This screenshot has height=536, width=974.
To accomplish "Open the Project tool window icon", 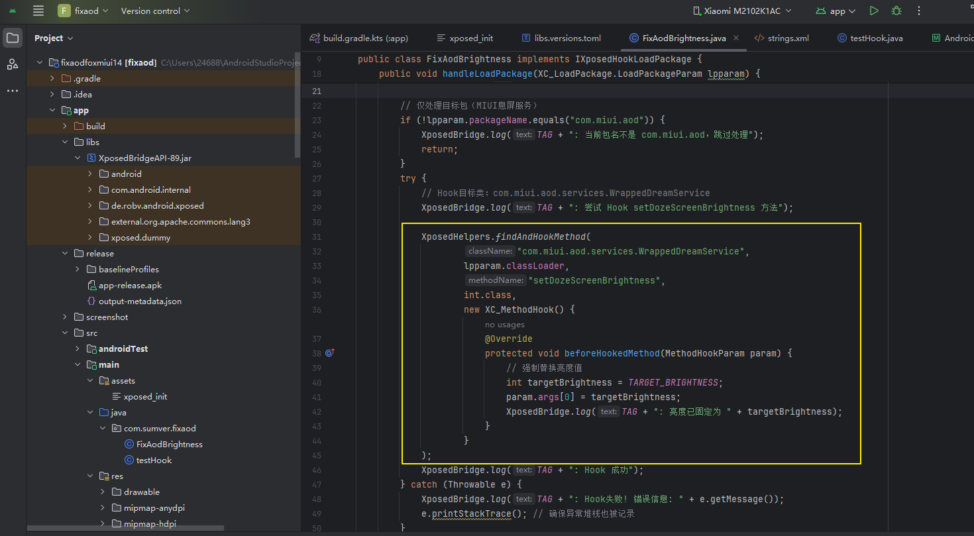I will pos(13,38).
